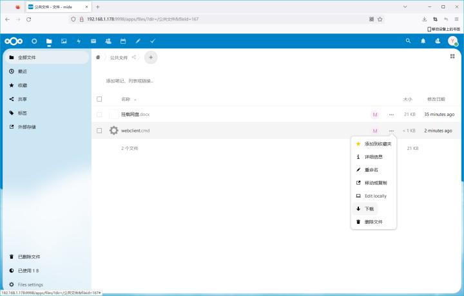Click 公共文件 breadcrumb

click(119, 58)
